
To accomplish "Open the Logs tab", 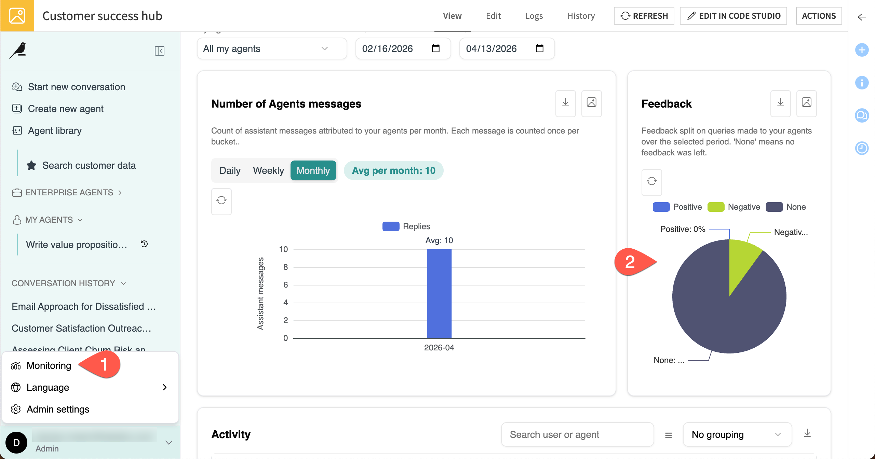I will click(534, 16).
